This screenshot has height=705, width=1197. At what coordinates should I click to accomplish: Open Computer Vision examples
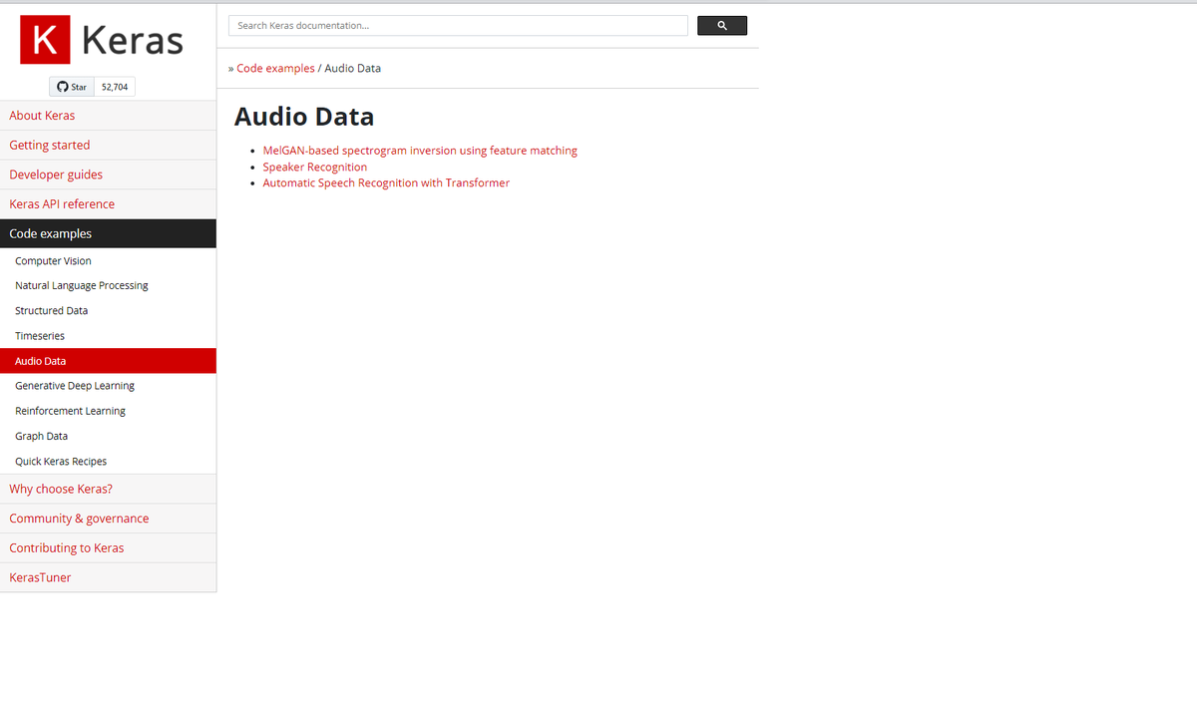pos(108,261)
